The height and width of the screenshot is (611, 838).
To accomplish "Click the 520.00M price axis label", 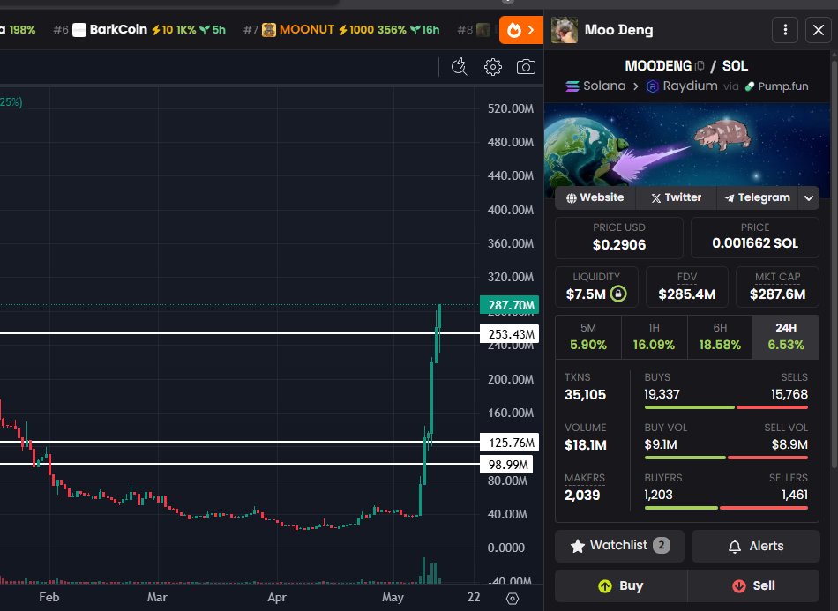I will (x=511, y=109).
